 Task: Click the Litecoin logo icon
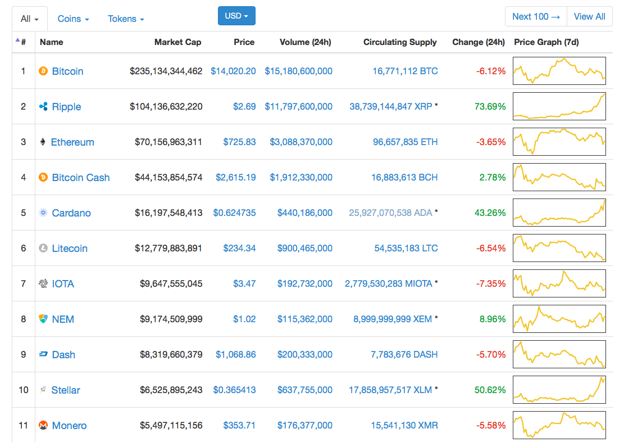pyautogui.click(x=43, y=248)
